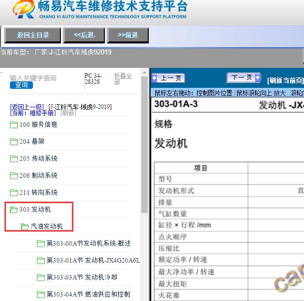Expand 100 服务信息 tree node
304x301 pixels.
click(x=38, y=124)
